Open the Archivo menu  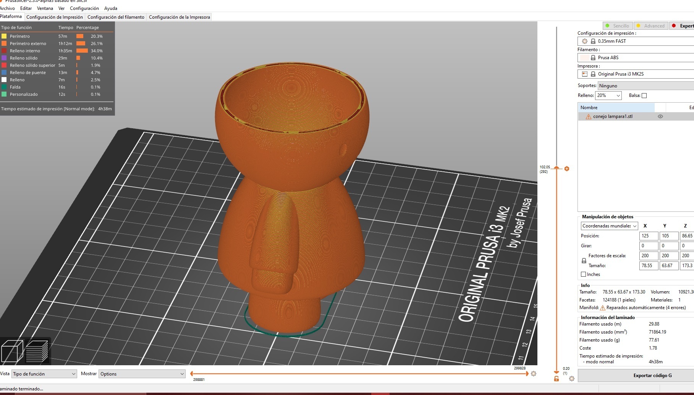click(x=8, y=8)
